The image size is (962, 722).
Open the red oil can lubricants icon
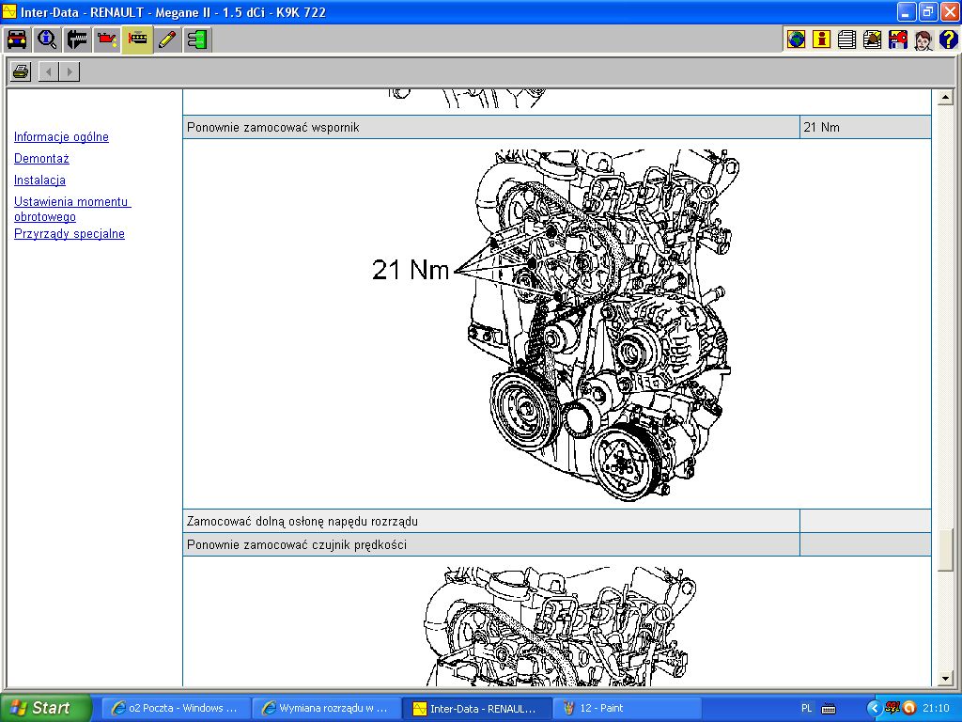click(x=107, y=39)
